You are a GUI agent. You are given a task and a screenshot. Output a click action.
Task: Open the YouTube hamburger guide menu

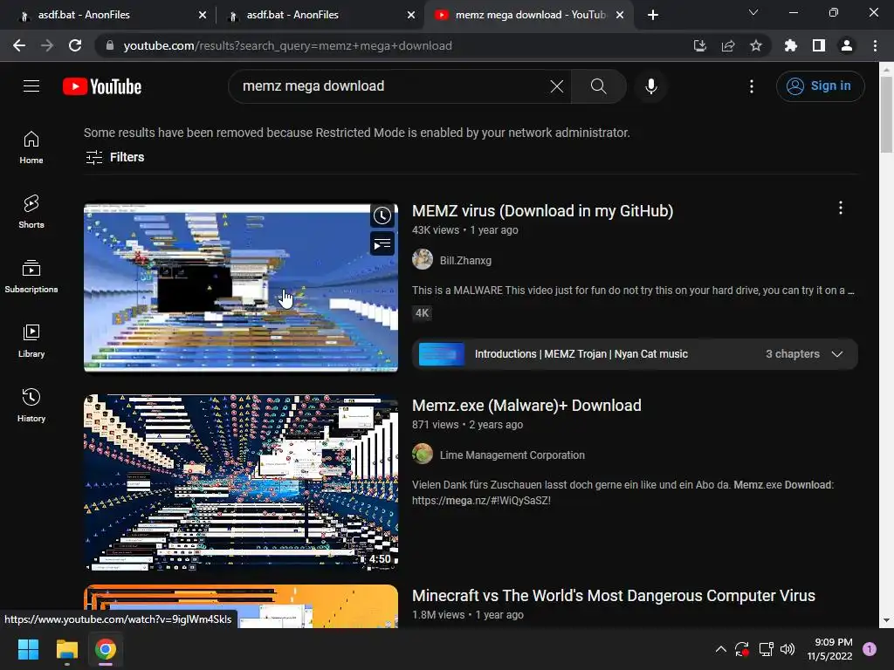(31, 86)
